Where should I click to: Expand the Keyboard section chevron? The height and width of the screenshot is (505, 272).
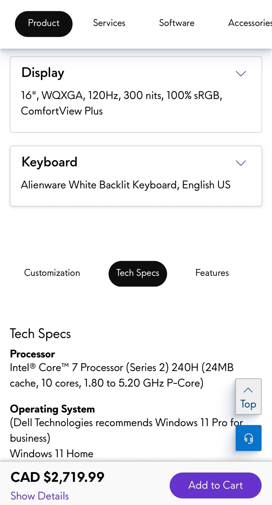click(241, 163)
